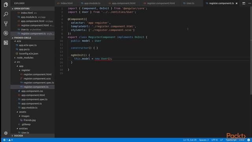Open the Search view in activity bar
This screenshot has height=142, width=252.
click(6, 14)
